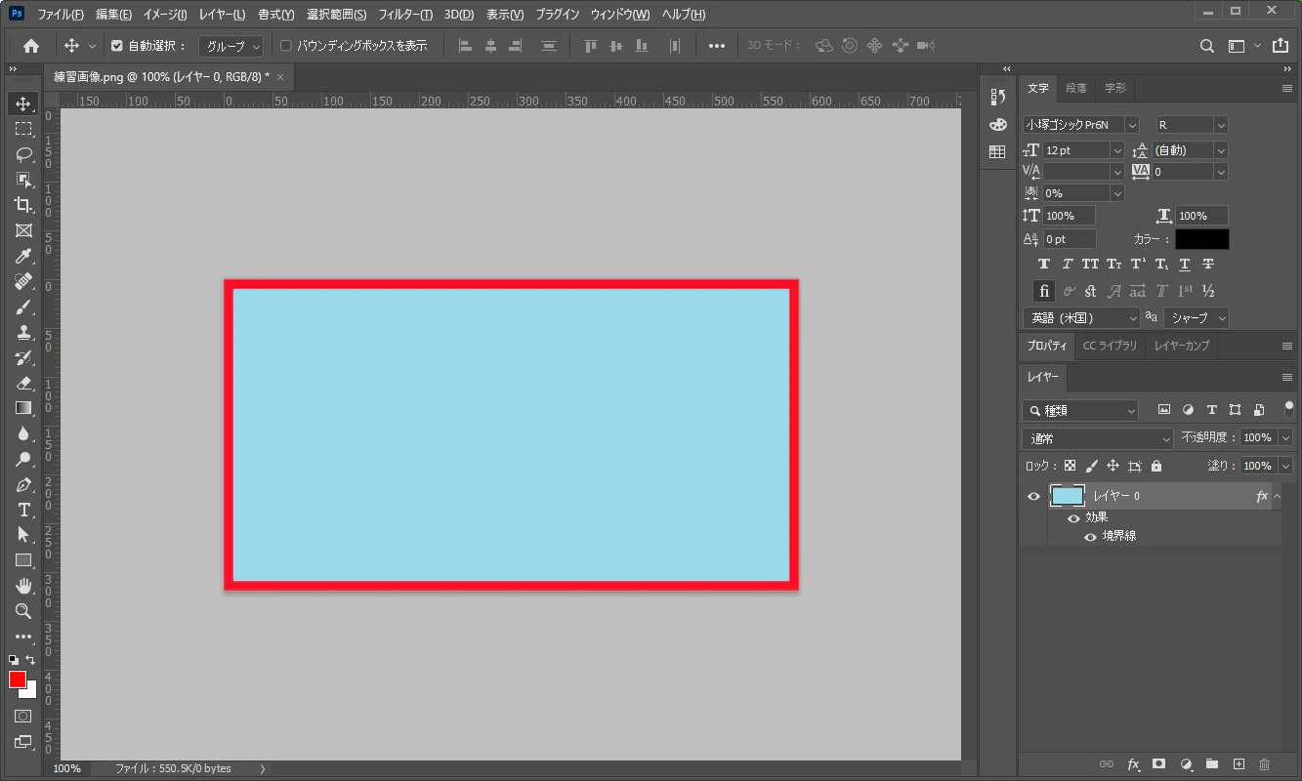Open the 不透明度 100% dropdown arrow
The height and width of the screenshot is (781, 1302).
[x=1285, y=438]
